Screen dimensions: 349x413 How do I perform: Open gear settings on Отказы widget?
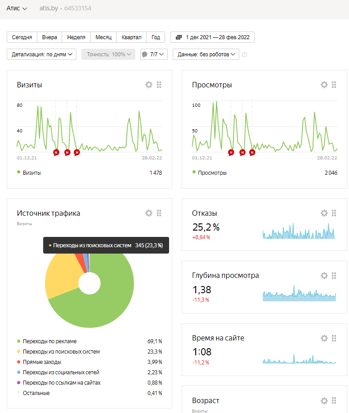pos(324,213)
